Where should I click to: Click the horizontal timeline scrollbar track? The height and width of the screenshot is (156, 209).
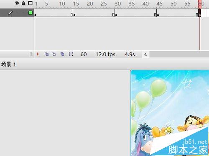(x=179, y=54)
